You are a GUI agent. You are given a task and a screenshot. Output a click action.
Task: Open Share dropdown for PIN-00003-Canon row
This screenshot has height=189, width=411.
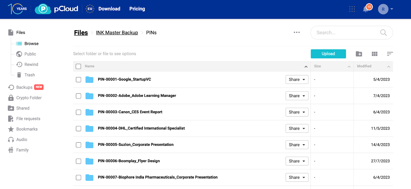tap(297, 112)
